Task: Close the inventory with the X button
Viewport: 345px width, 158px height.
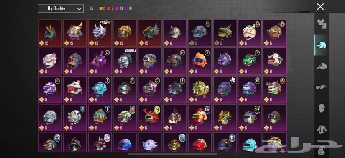Action: click(320, 7)
